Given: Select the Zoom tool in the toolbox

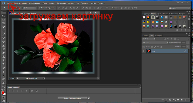Looking at the screenshot, I should tap(3, 87).
